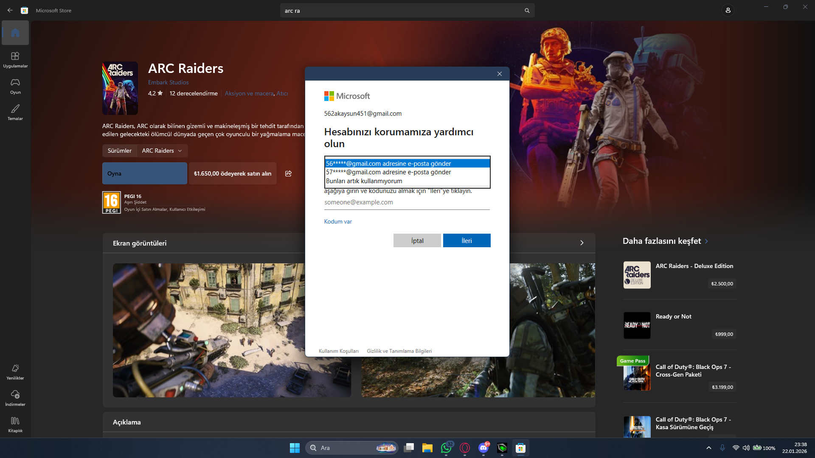Open Task View on taskbar
815x458 pixels.
coord(409,448)
